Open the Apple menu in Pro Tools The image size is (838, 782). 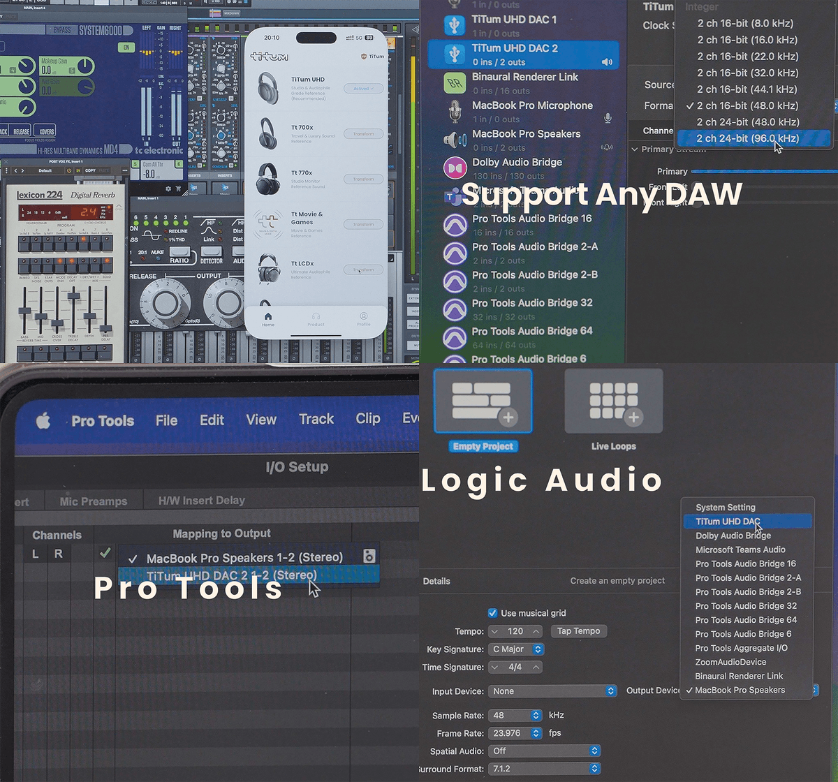[43, 420]
